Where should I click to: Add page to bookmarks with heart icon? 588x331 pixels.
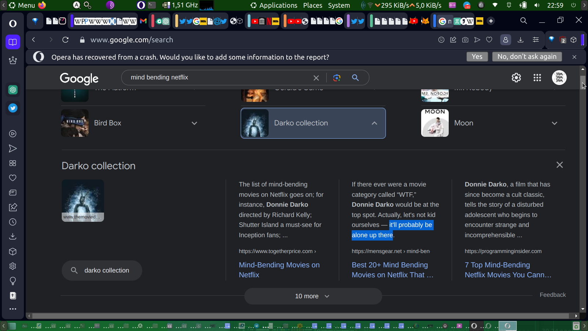pyautogui.click(x=489, y=40)
